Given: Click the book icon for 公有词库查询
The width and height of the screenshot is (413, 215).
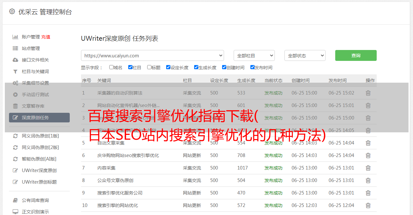Looking at the screenshot, I should [x=15, y=200].
